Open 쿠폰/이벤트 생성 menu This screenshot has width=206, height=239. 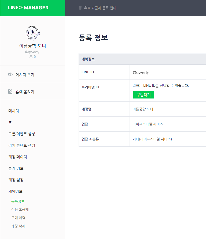[x=22, y=134]
